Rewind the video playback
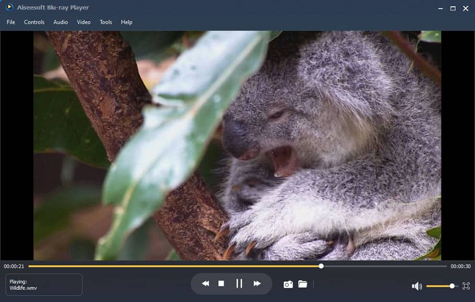 click(x=205, y=284)
